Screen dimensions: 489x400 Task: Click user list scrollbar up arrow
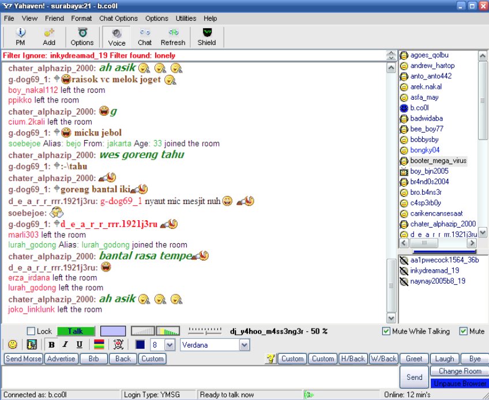pos(483,56)
